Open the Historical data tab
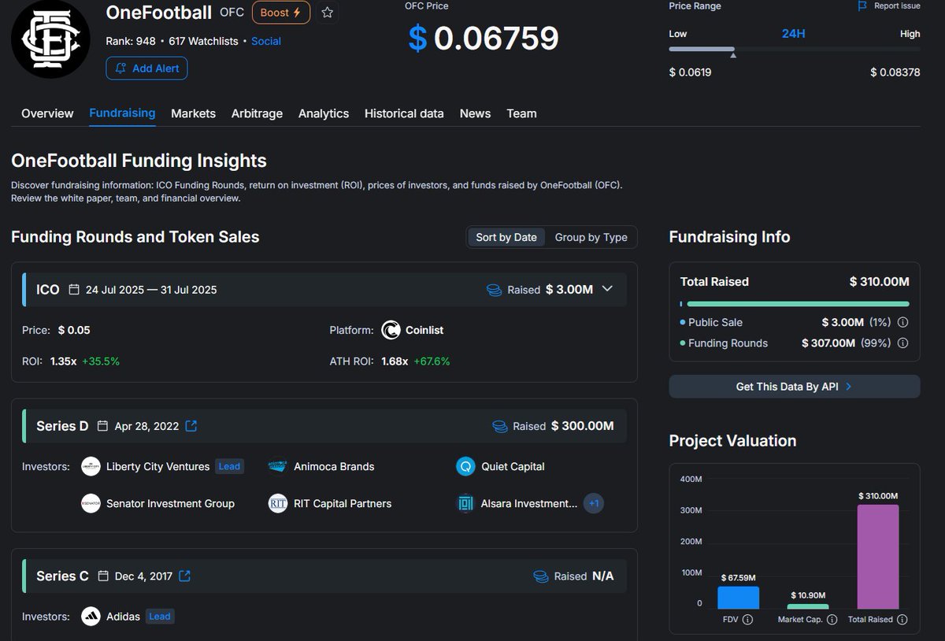Image resolution: width=945 pixels, height=641 pixels. pyautogui.click(x=404, y=113)
